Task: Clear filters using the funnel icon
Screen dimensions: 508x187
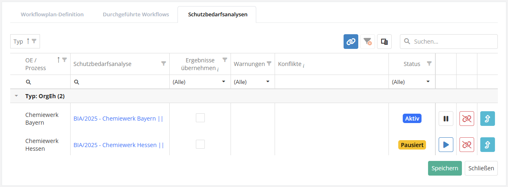Action: 368,42
